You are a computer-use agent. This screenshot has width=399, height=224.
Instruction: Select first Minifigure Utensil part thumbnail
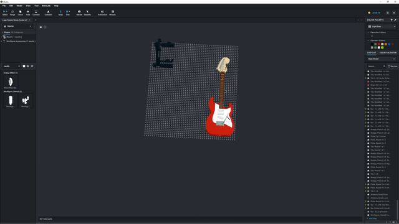(x=11, y=101)
